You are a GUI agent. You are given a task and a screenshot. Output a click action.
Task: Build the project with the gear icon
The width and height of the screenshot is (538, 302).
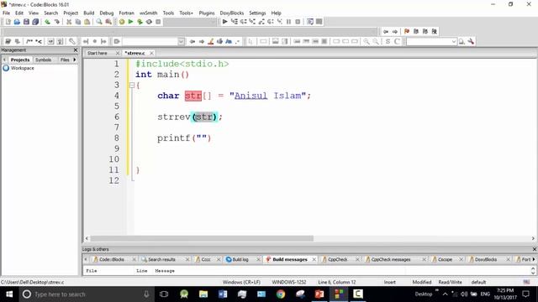click(x=122, y=22)
